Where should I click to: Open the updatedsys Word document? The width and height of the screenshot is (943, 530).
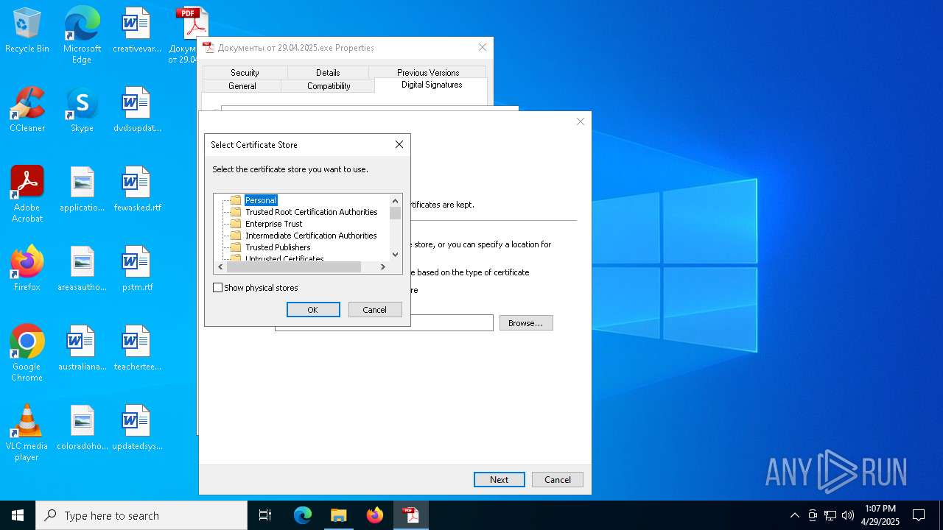[136, 428]
